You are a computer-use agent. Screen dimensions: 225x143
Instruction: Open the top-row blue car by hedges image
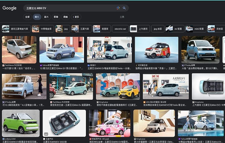200,50
